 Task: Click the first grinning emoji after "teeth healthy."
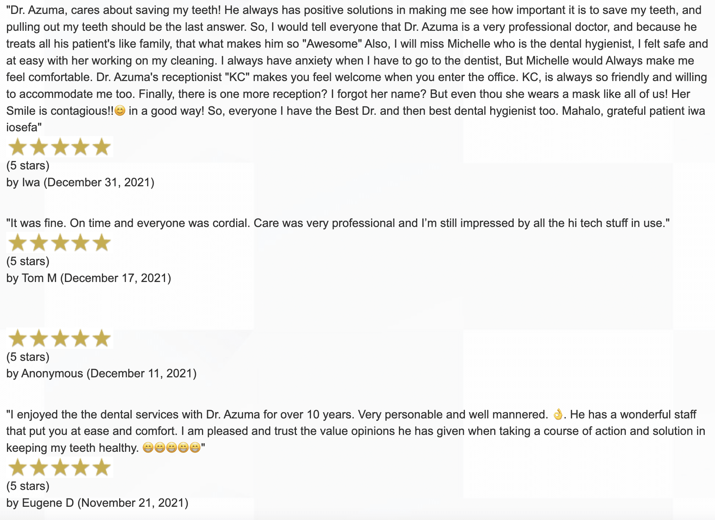(148, 448)
